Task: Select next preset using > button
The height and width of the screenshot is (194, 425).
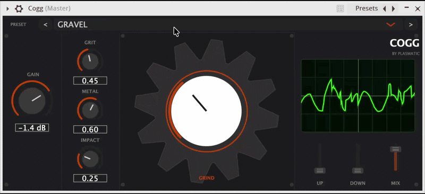Action: [x=411, y=24]
